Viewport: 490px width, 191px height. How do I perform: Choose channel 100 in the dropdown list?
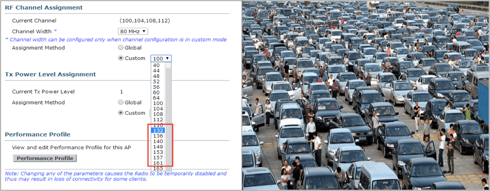pos(158,104)
